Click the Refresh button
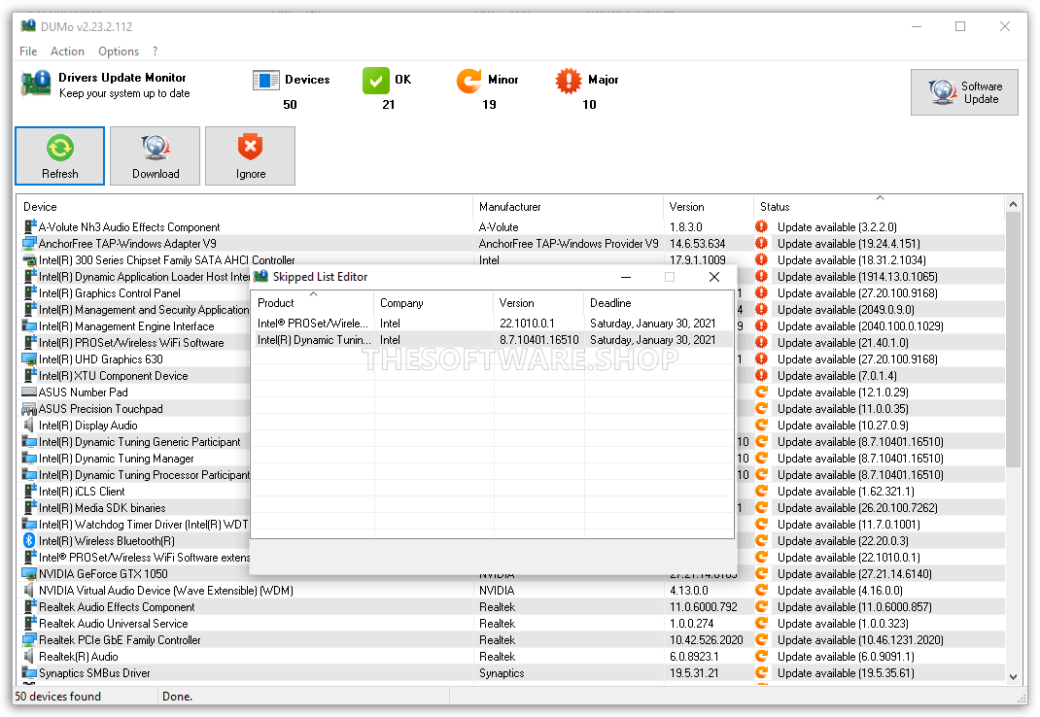 pos(59,155)
